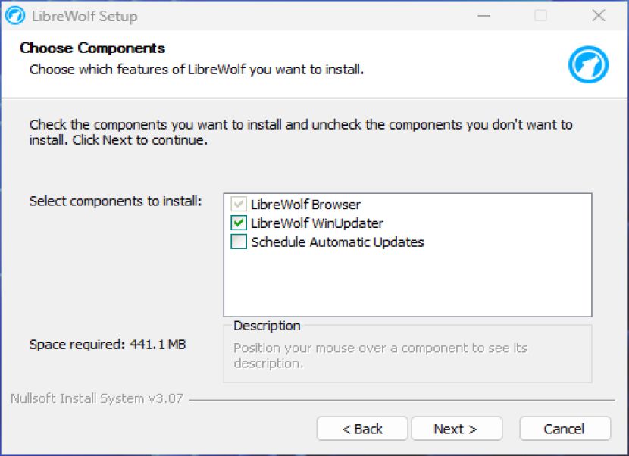629x456 pixels.
Task: Minimize the LibreWolf Setup window
Action: click(x=483, y=16)
